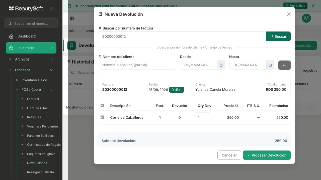Image resolution: width=321 pixels, height=180 pixels.
Task: Dismiss the accounting banner with X
Action: click(313, 6)
